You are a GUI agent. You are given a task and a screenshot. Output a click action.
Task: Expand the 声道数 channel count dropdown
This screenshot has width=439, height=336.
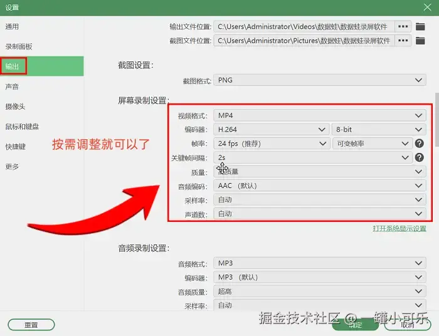pos(320,214)
